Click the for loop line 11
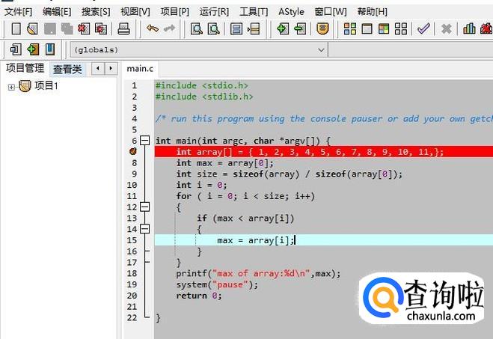The height and width of the screenshot is (339, 493). 245,196
